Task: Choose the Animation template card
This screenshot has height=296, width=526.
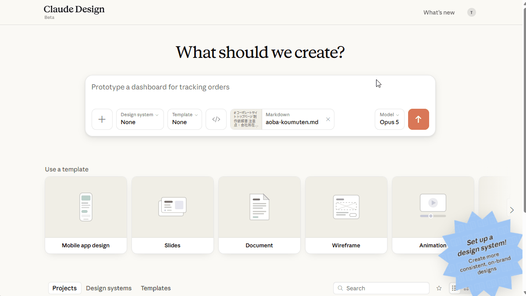Action: pyautogui.click(x=433, y=215)
